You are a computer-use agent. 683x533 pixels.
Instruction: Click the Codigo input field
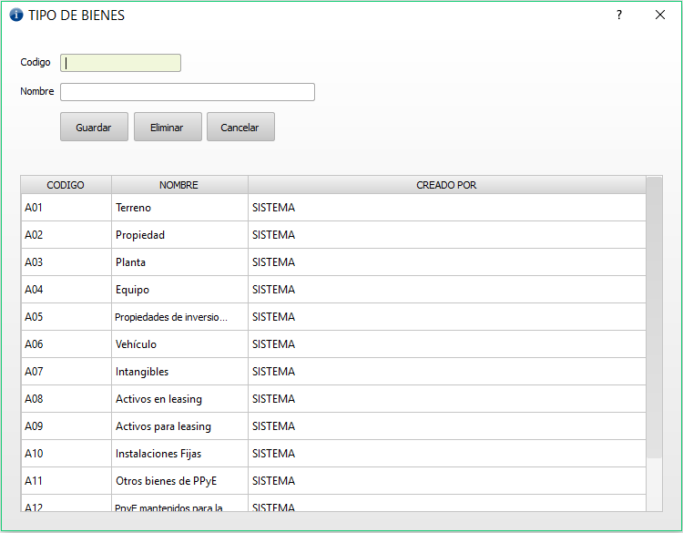pyautogui.click(x=120, y=63)
